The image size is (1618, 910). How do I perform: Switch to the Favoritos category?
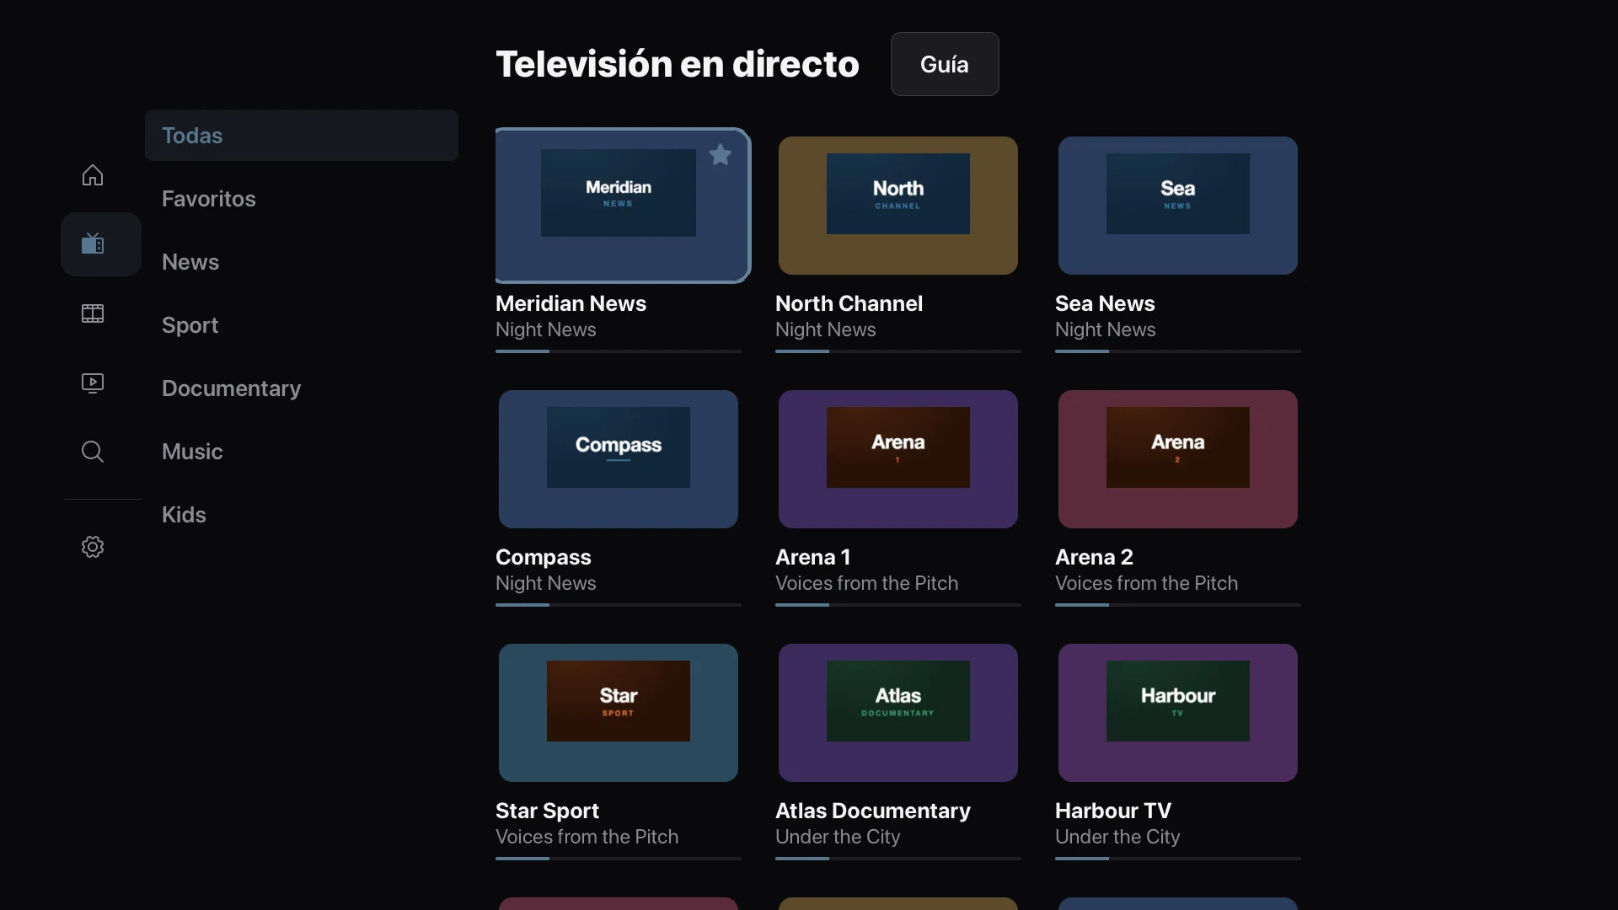coord(302,198)
